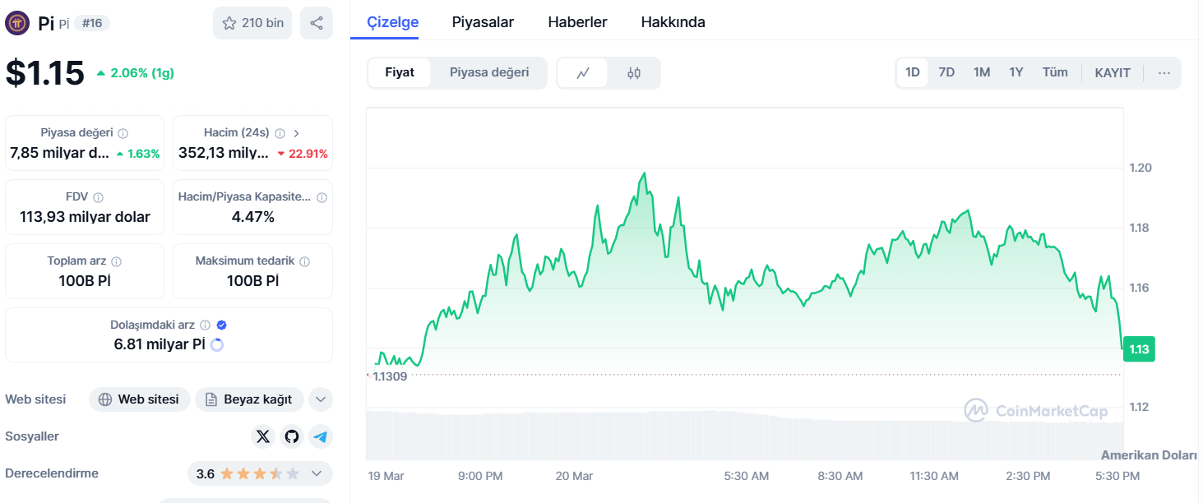Select the Tüm time range
The image size is (1203, 503).
[x=1055, y=72]
